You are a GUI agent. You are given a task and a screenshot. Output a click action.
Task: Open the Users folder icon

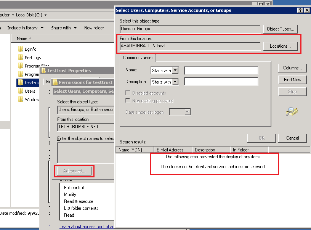(x=21, y=91)
